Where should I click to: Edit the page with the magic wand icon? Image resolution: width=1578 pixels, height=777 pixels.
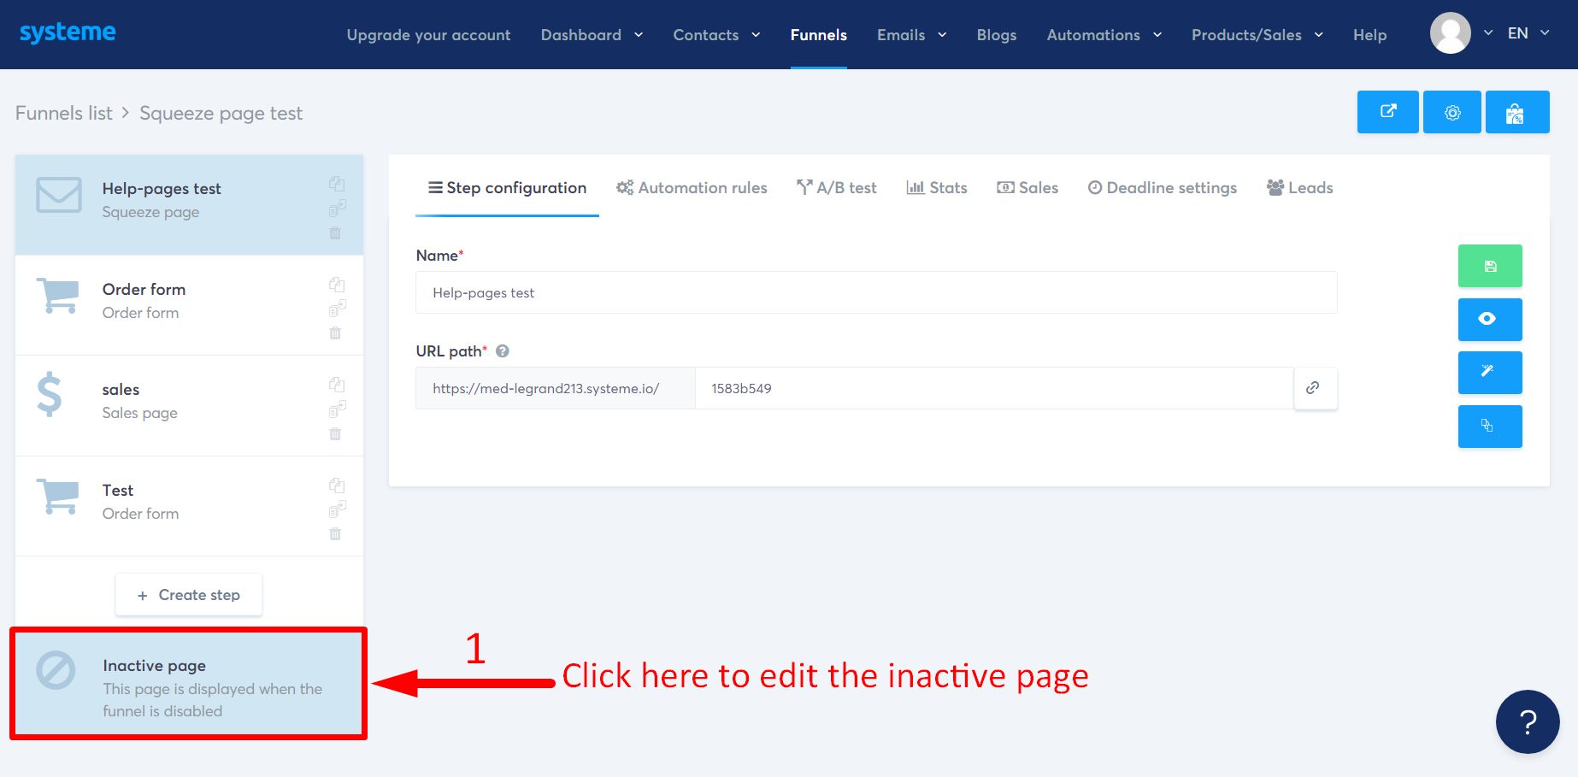point(1490,373)
